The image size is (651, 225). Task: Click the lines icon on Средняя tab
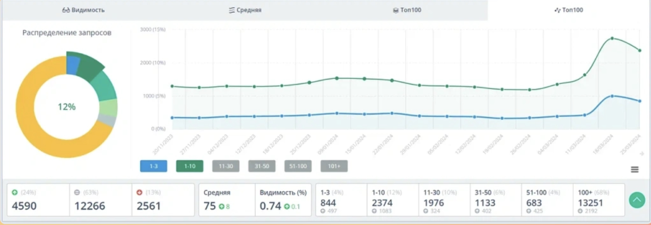(232, 10)
